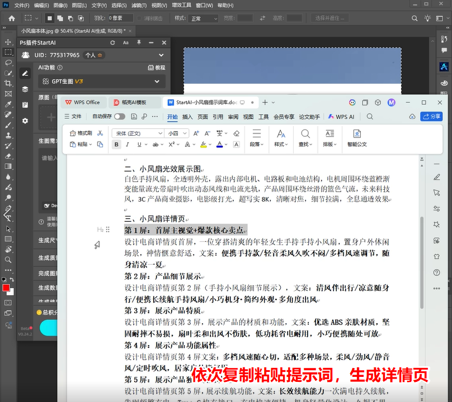
Task: Open the 教程 tutorial link in StartAI
Action: (157, 68)
